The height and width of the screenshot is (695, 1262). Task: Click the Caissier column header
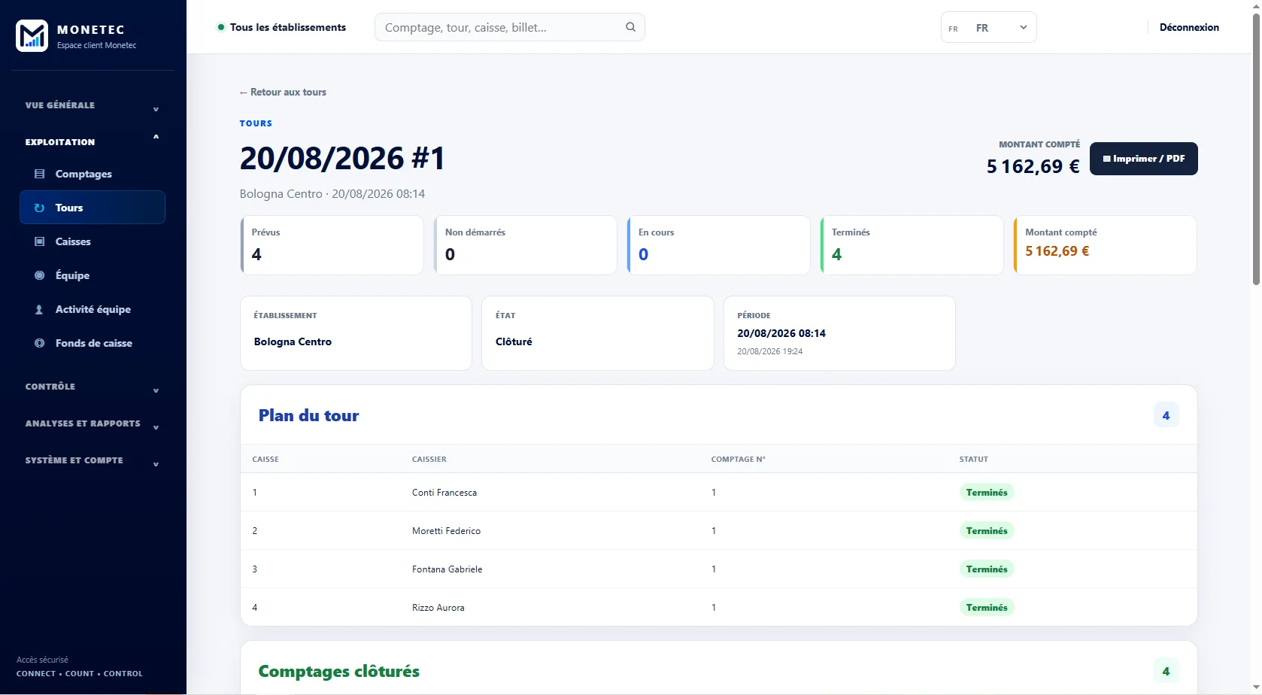tap(429, 459)
